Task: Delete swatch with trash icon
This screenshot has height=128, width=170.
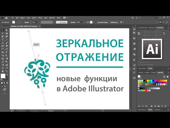Action: click(x=165, y=106)
